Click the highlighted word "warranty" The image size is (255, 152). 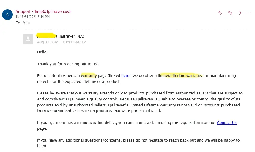89,75
